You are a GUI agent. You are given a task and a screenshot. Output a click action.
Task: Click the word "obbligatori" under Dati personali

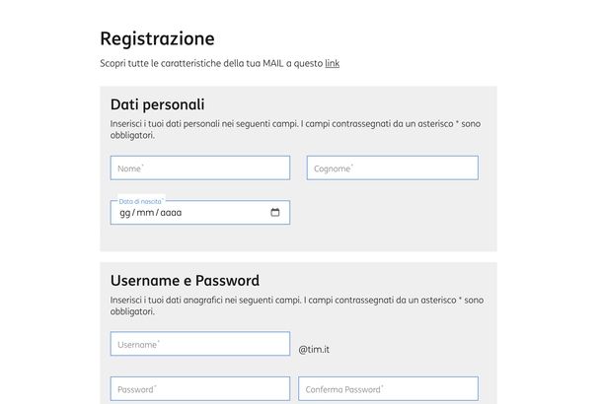132,135
